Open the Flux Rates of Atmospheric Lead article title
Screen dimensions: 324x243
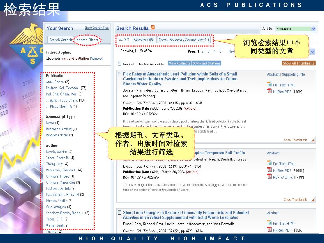(180, 79)
